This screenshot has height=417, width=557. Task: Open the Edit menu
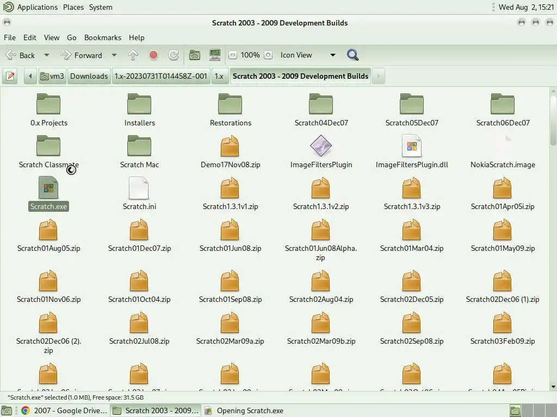click(x=30, y=37)
